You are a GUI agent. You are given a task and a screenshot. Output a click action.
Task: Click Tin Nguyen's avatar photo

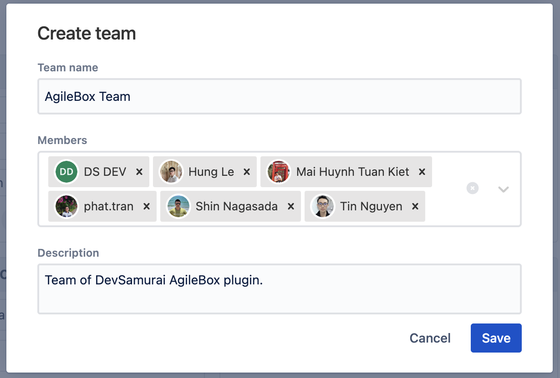[322, 206]
